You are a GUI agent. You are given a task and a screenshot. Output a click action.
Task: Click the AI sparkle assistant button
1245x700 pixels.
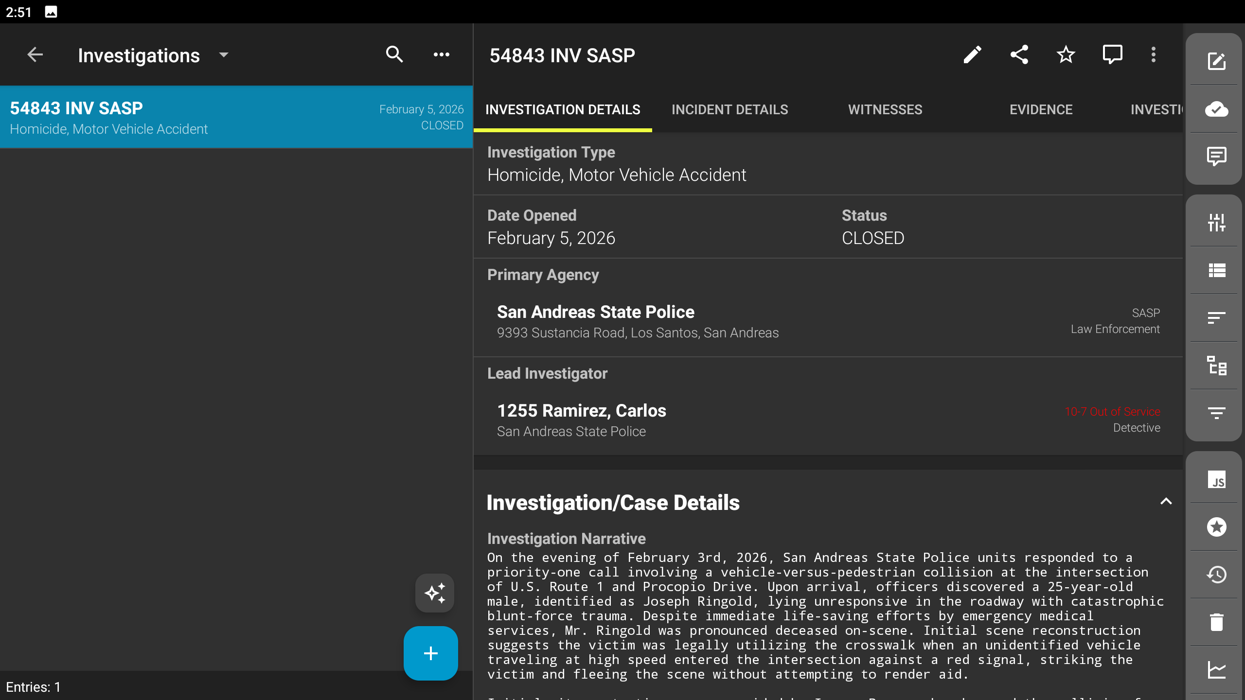434,593
